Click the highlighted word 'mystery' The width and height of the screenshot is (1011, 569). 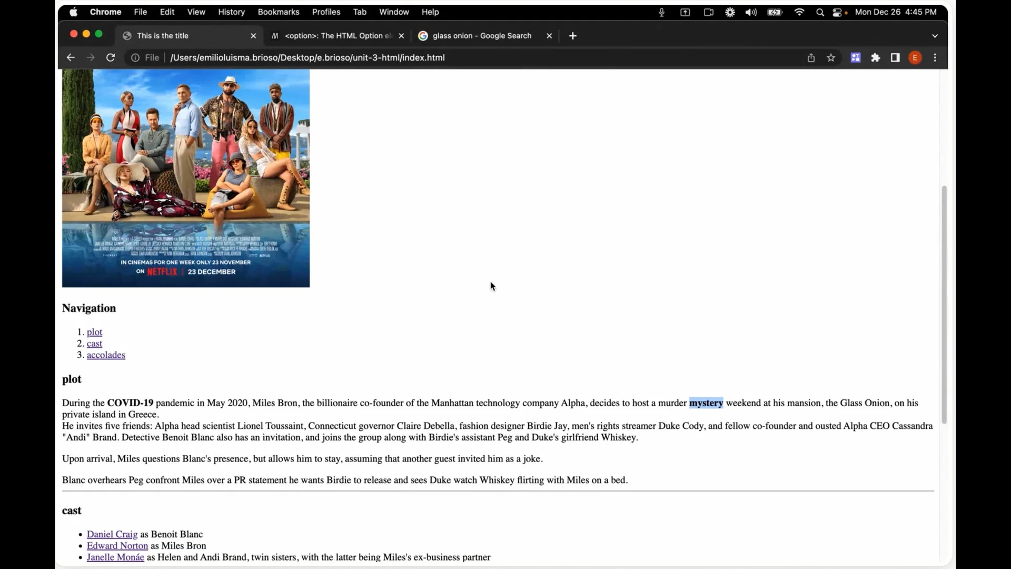coord(706,403)
